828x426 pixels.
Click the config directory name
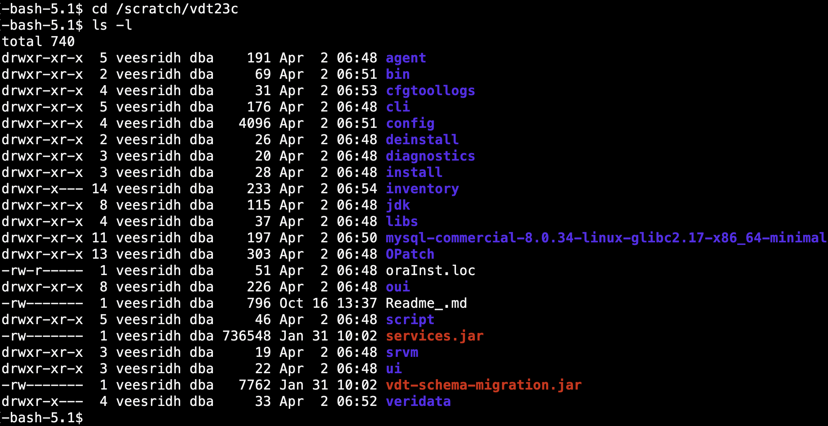[410, 124]
